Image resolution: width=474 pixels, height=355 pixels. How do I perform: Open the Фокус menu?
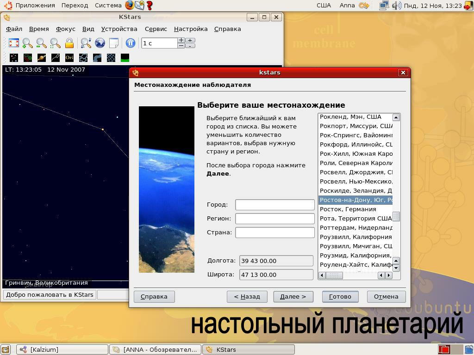click(66, 29)
